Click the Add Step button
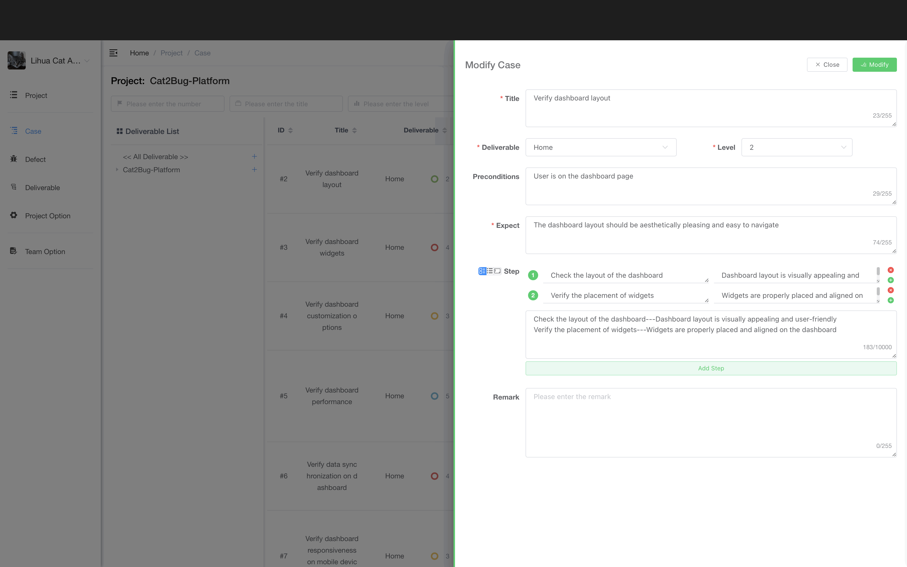This screenshot has width=907, height=567. tap(711, 368)
